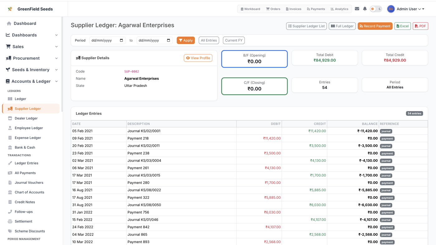Screen dimensions: 436x245
Task: Click the C/F (Closing) balance card
Action: 254,86
